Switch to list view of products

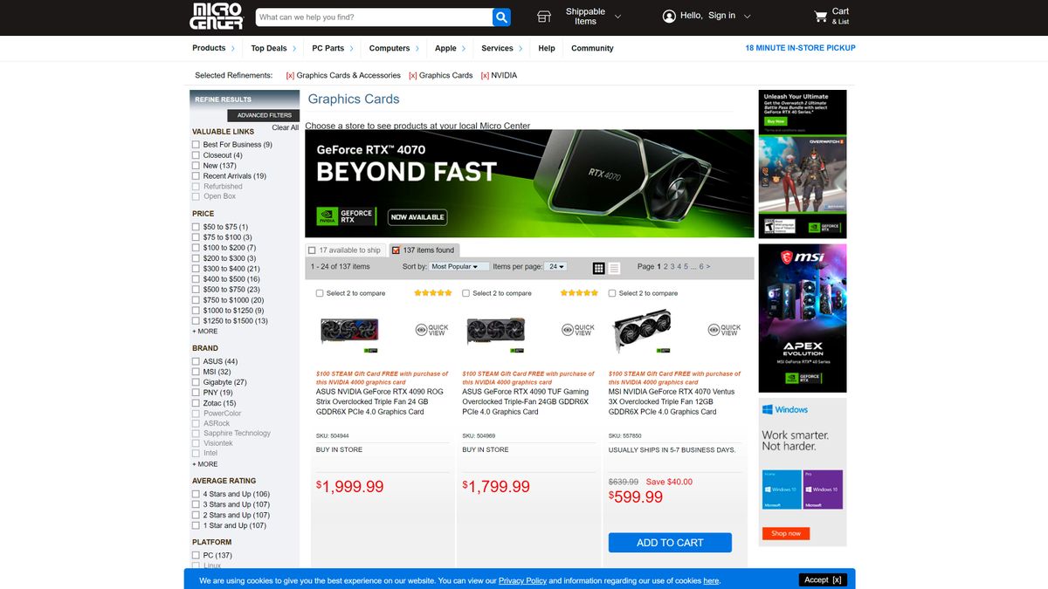click(x=615, y=267)
